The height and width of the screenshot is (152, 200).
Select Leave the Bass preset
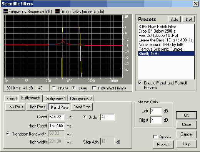coord(166,40)
